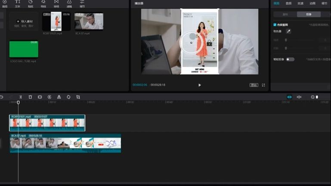Click the 原始 aspect ratio button in player

point(254,85)
